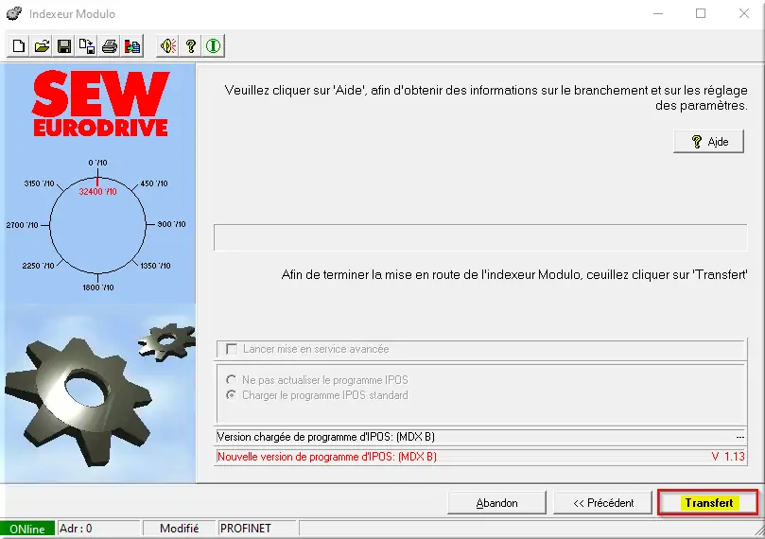Click the PROFINET status bar entry
This screenshot has width=765, height=539.
coord(257,529)
